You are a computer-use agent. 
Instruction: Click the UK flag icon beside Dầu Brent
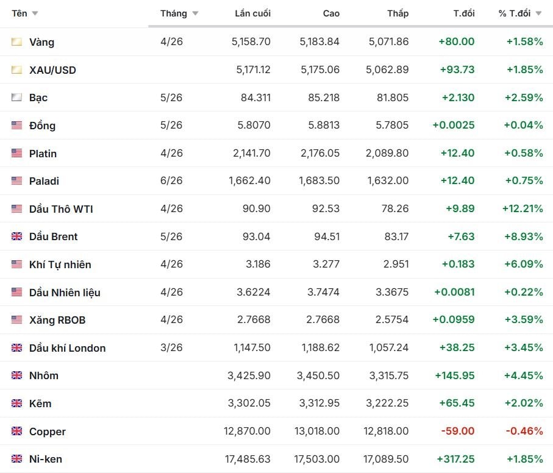[16, 237]
